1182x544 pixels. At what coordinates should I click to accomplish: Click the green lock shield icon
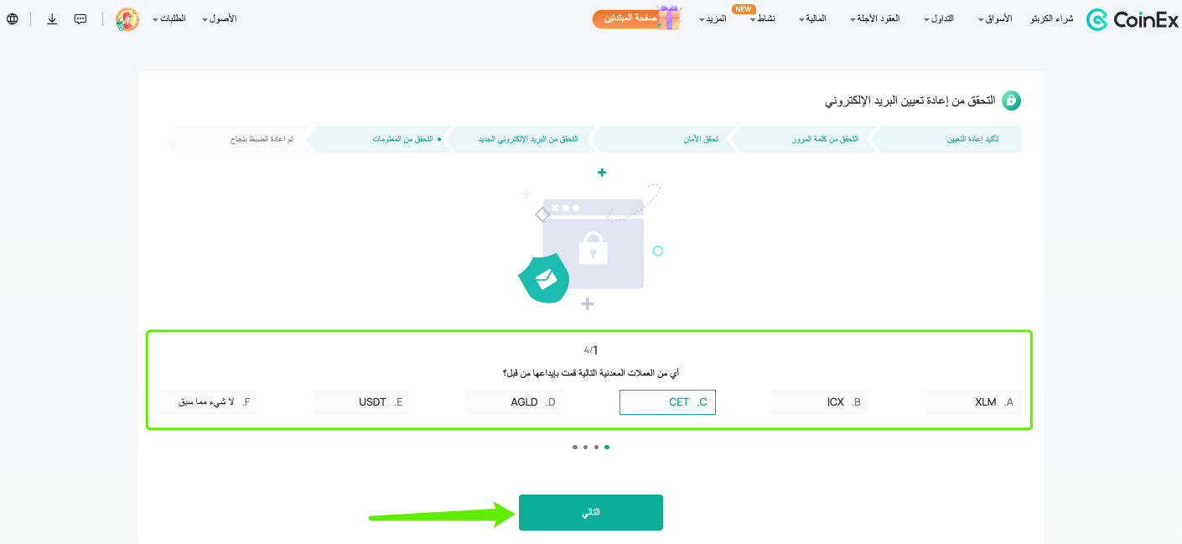pos(1012,101)
